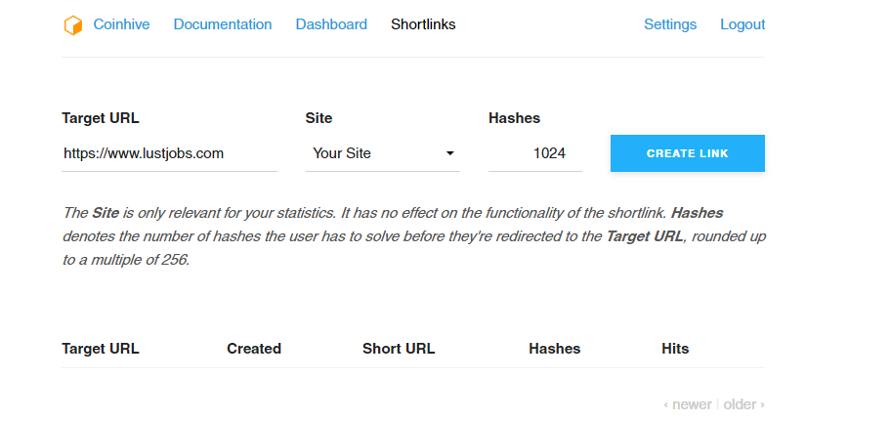Viewport: 891px width, 421px height.
Task: Click the Logout link
Action: tap(742, 24)
